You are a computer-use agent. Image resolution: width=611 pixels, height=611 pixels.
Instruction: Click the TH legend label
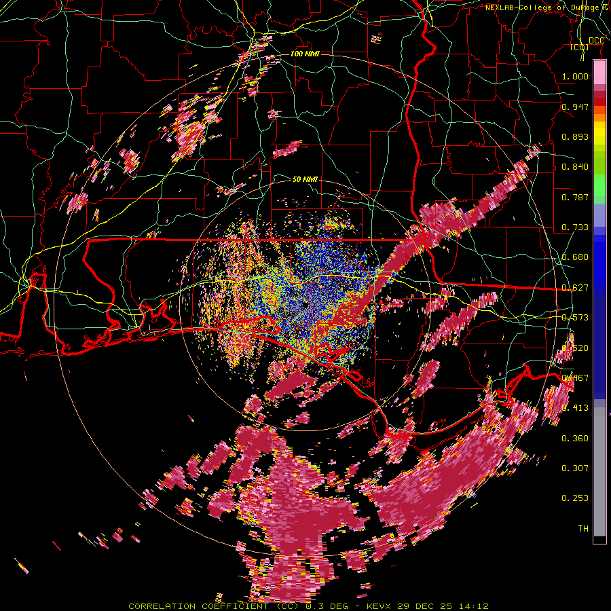pyautogui.click(x=583, y=529)
